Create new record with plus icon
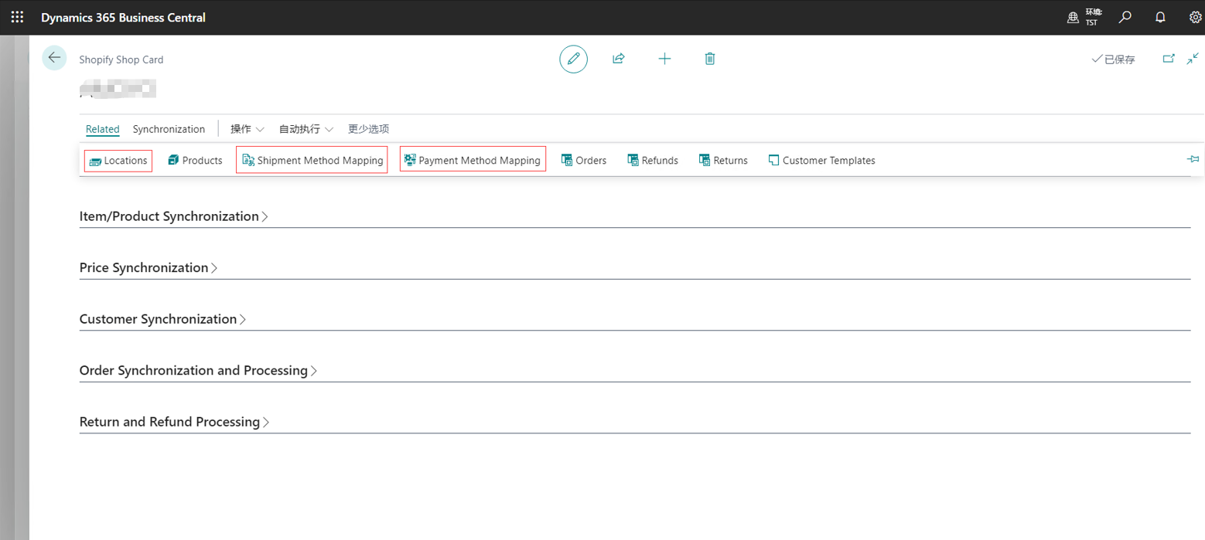The height and width of the screenshot is (540, 1205). click(x=664, y=59)
